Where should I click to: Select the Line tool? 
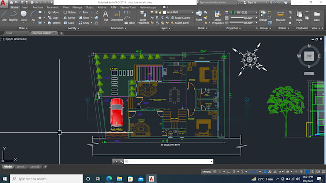click(4, 16)
